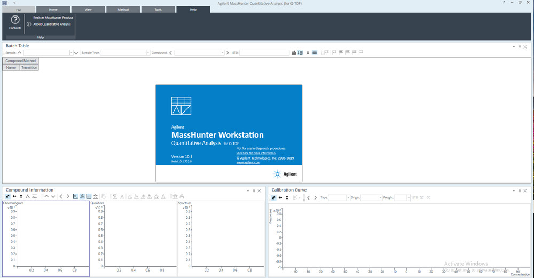Open the File tab
Image resolution: width=534 pixels, height=278 pixels.
(19, 10)
